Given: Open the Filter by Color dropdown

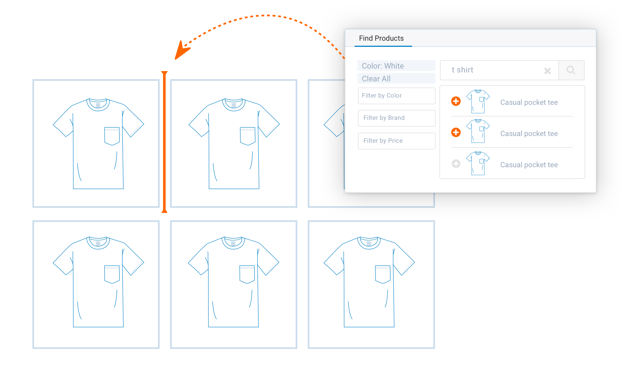Looking at the screenshot, I should point(396,96).
